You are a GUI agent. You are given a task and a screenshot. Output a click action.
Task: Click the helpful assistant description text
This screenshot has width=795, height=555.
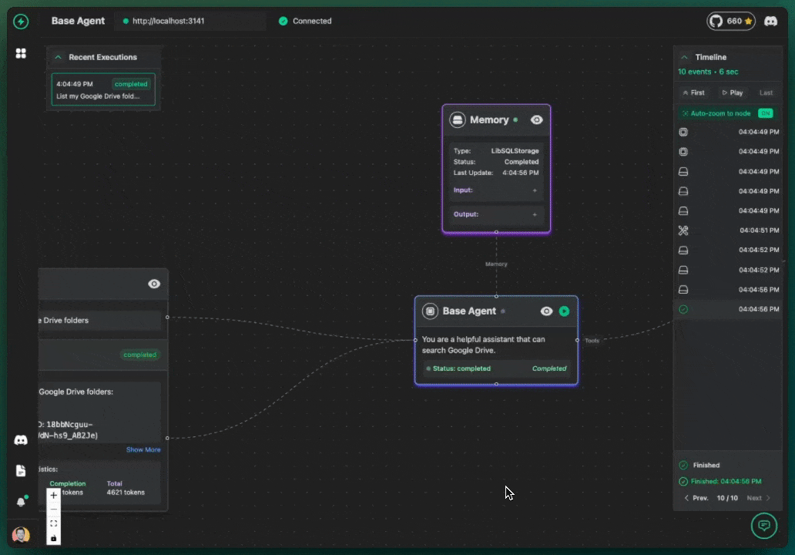(x=483, y=345)
